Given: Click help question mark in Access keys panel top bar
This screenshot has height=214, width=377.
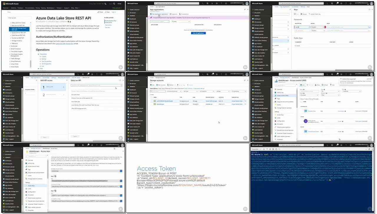Looking at the screenshot, I should (97, 145).
